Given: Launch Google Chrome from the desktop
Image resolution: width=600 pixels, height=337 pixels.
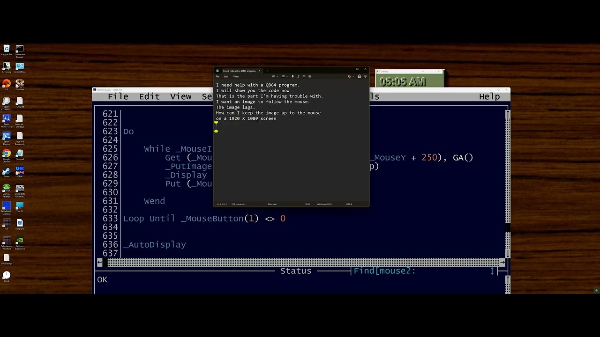Looking at the screenshot, I should click(x=7, y=156).
